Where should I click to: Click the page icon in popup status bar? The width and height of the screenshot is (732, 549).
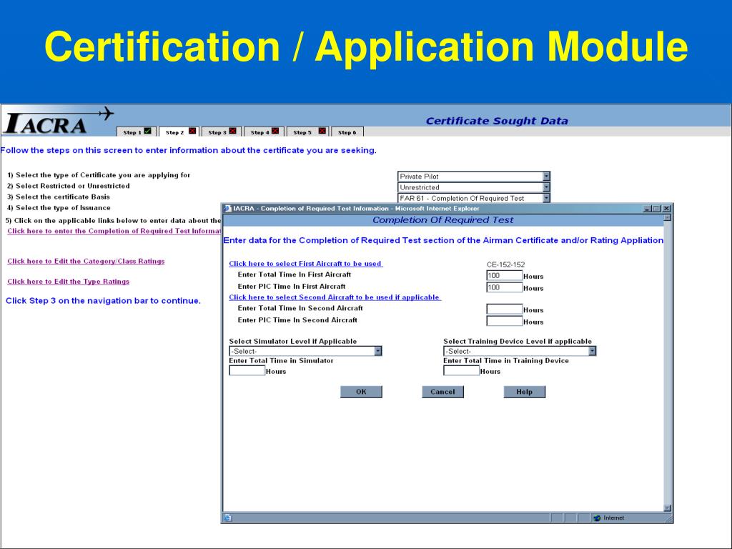click(x=227, y=518)
